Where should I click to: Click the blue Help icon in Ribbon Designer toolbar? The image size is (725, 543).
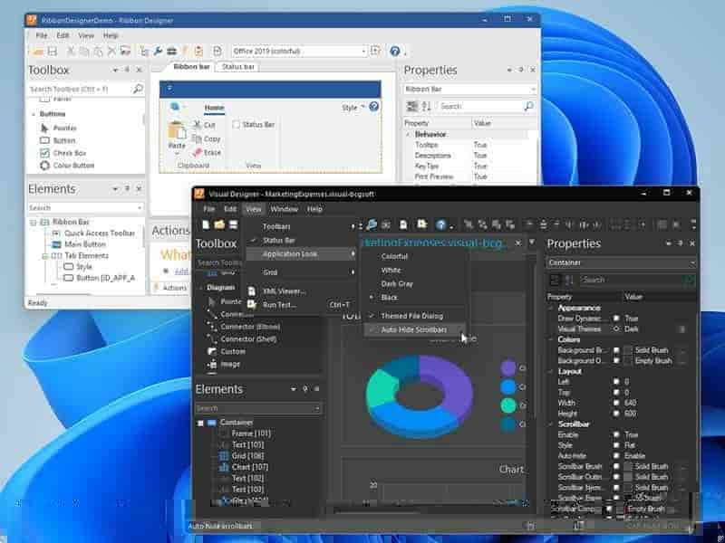(394, 51)
